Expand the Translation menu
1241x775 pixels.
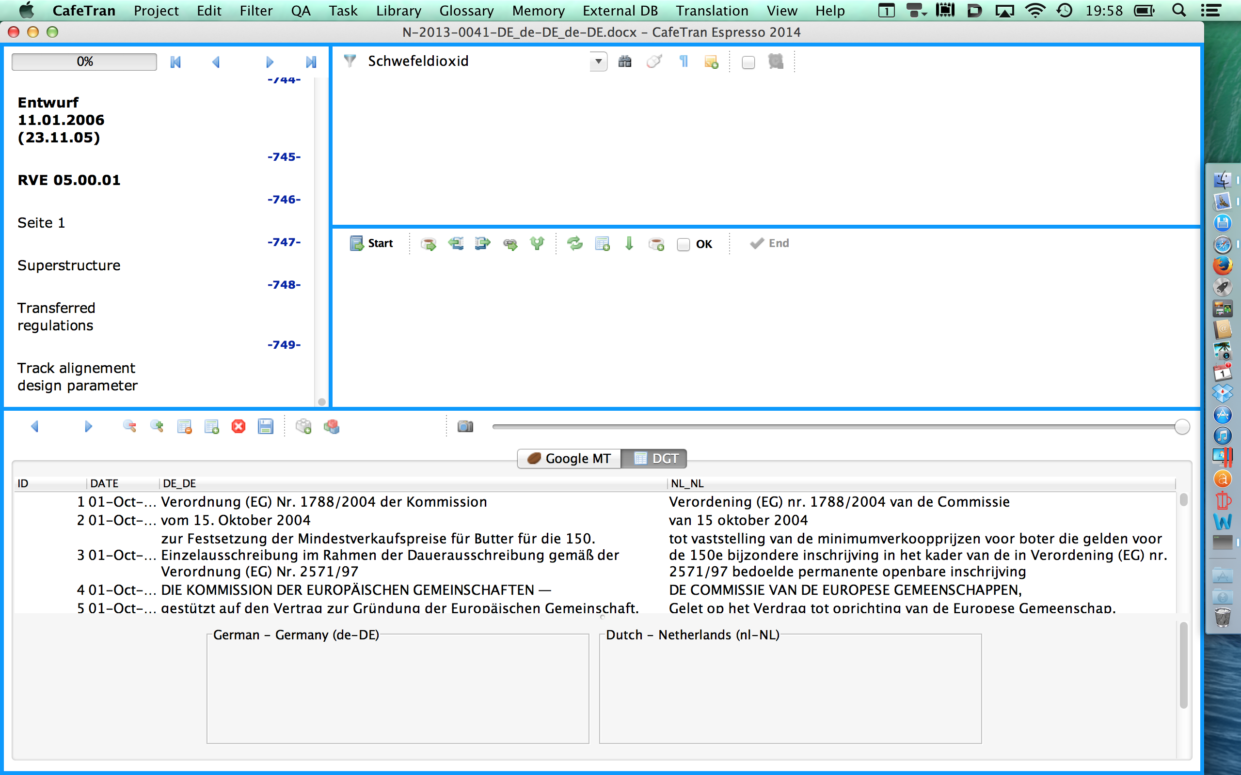coord(712,10)
